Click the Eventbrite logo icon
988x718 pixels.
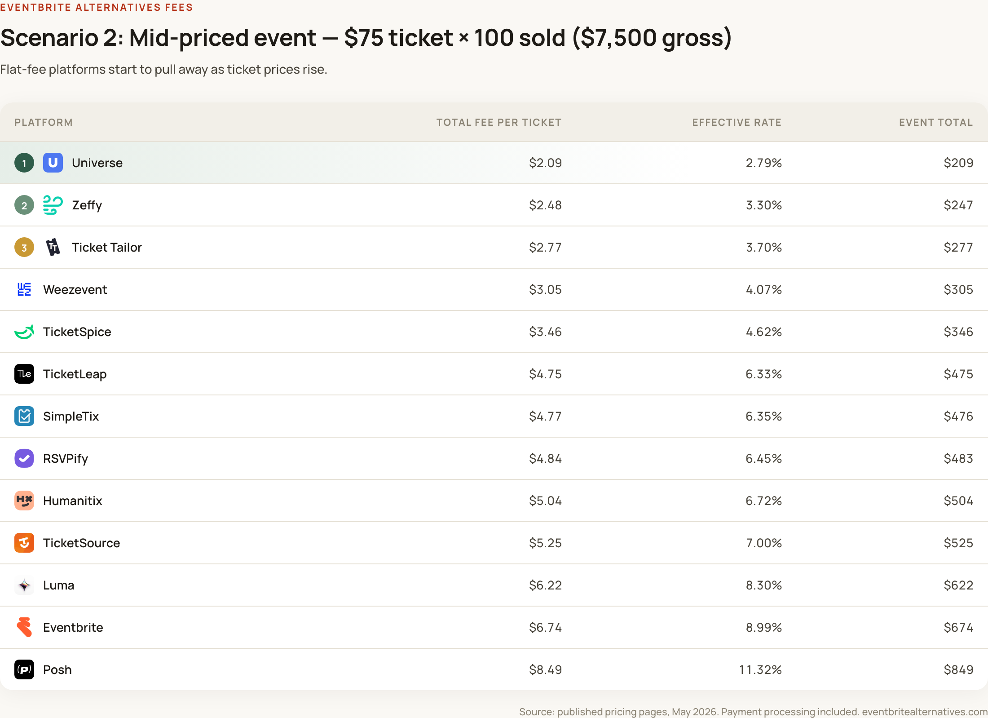coord(24,627)
